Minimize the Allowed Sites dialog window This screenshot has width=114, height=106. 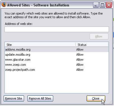click(x=96, y=5)
